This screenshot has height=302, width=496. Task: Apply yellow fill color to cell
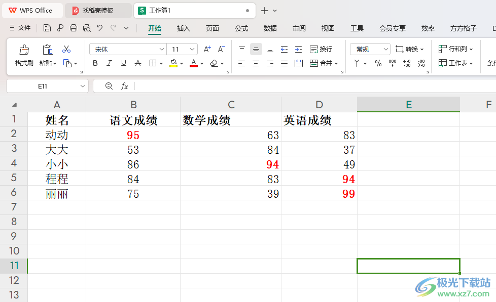173,63
